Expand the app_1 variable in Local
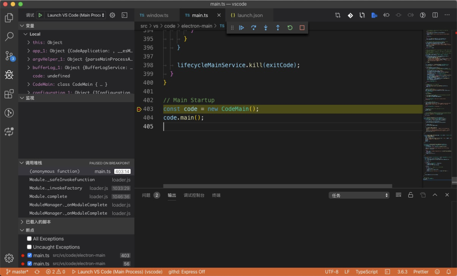 tap(29, 51)
